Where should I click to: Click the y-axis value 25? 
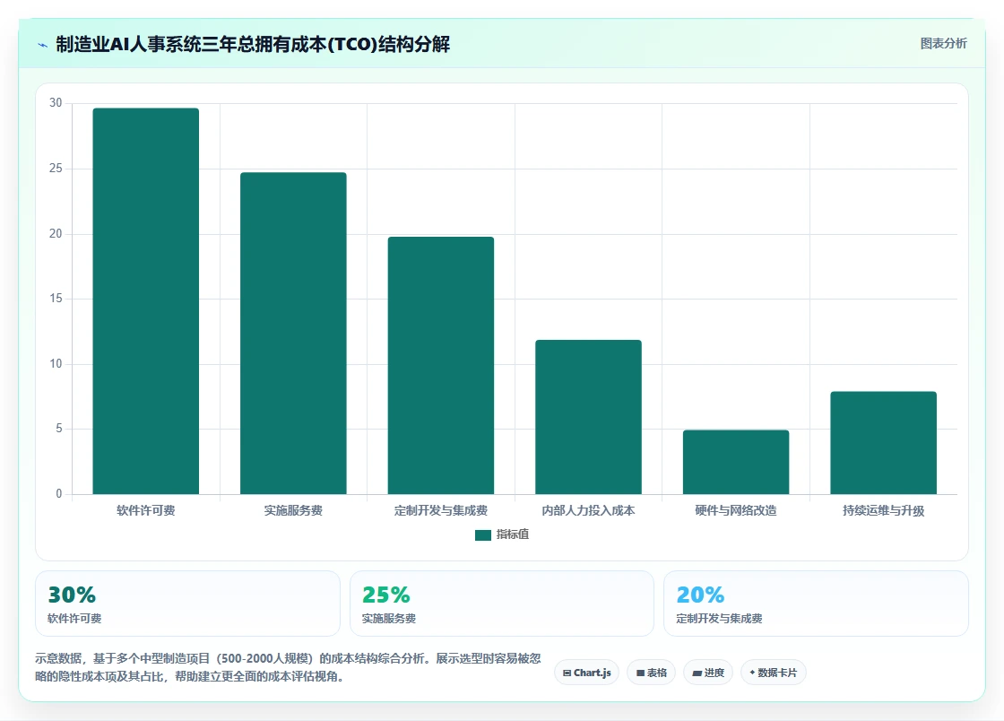tap(56, 169)
